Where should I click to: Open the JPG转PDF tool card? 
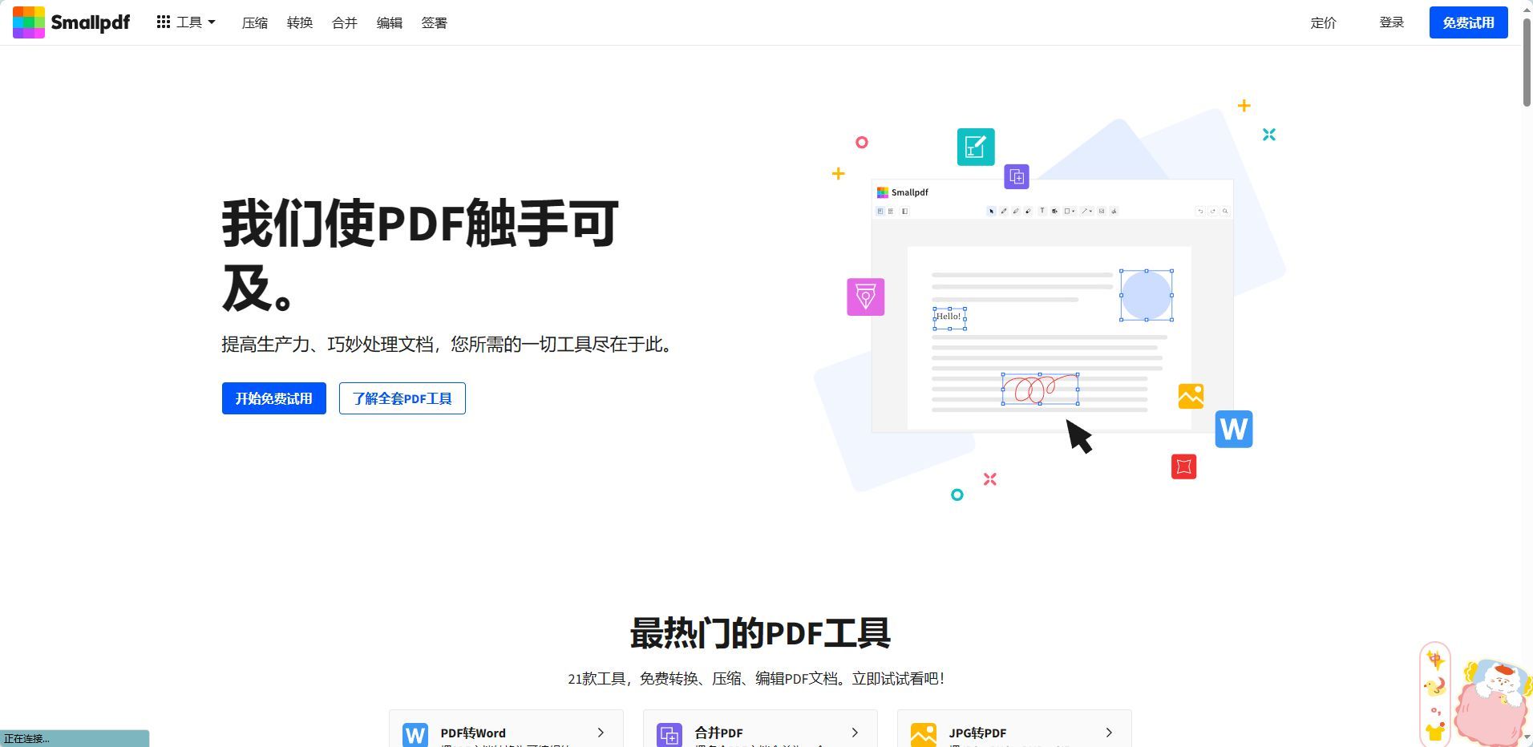(1014, 729)
